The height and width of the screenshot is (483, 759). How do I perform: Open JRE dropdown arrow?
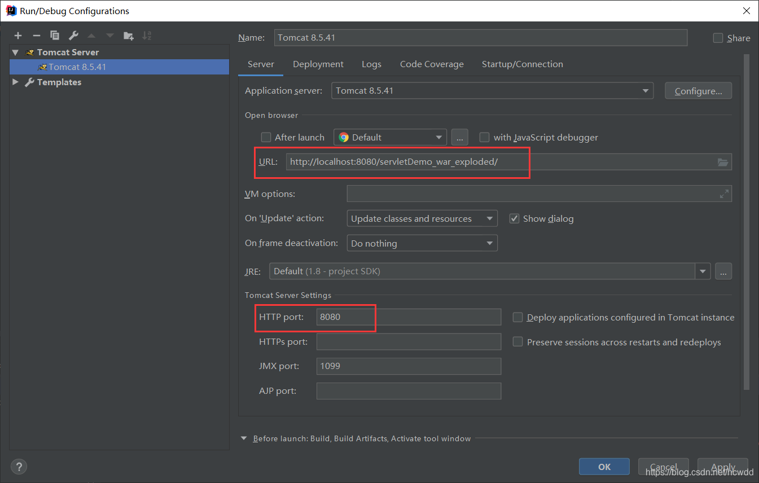click(x=703, y=271)
